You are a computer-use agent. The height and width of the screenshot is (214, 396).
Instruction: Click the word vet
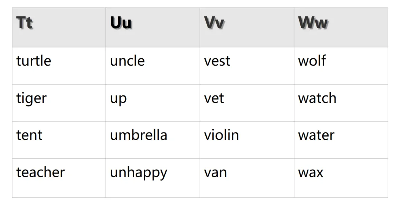coord(214,99)
